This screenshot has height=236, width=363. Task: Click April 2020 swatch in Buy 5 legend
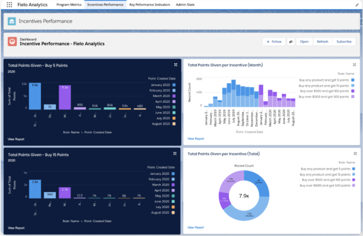coord(174,101)
